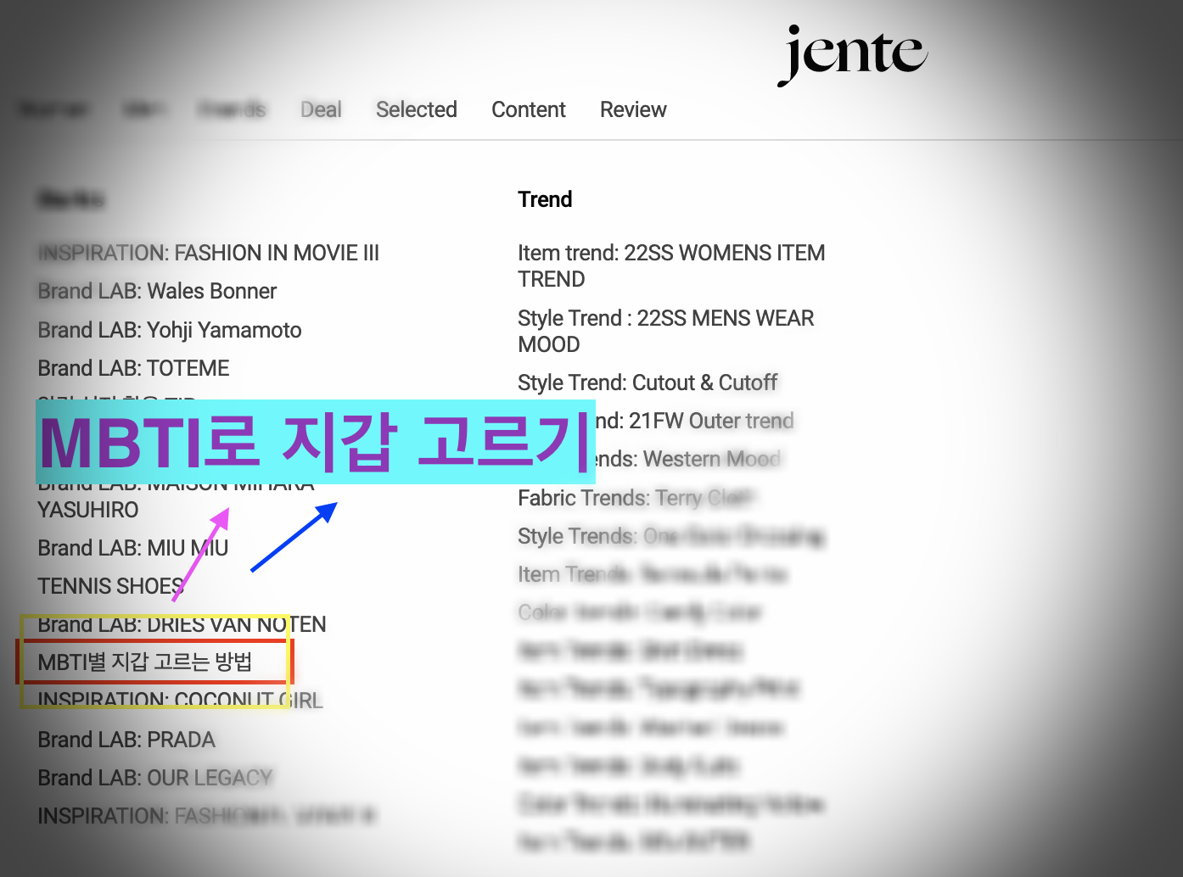Open the Content menu
The width and height of the screenshot is (1183, 877).
[x=529, y=109]
